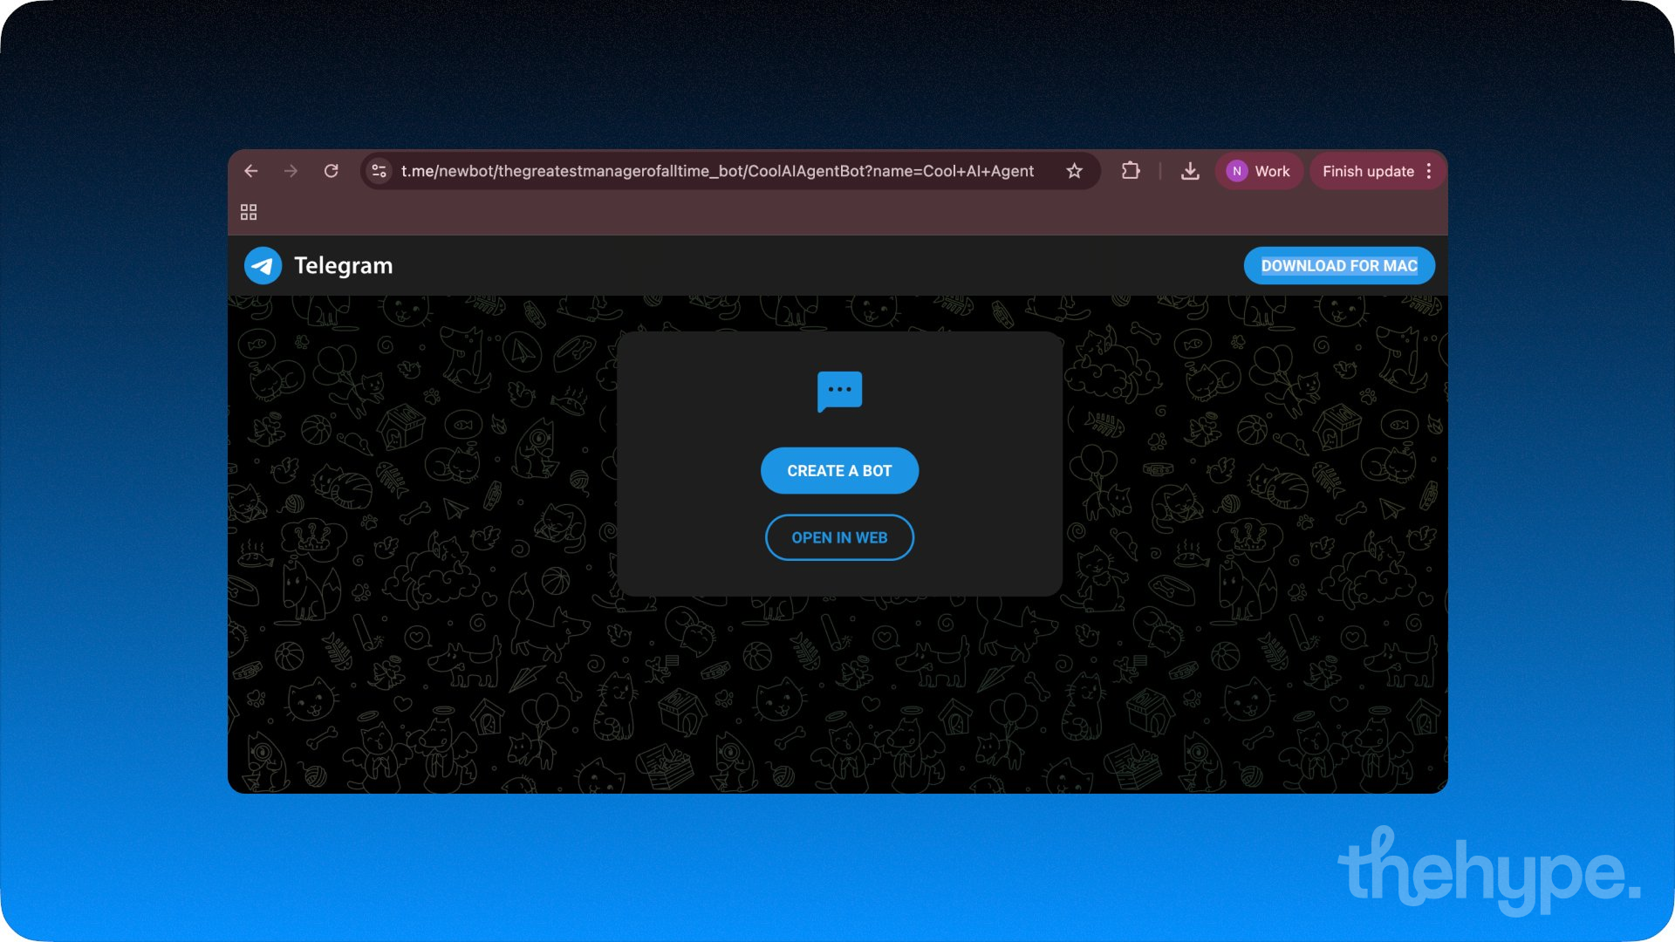The width and height of the screenshot is (1675, 942).
Task: Open the apps grid icon in bookmarks bar
Action: [249, 212]
